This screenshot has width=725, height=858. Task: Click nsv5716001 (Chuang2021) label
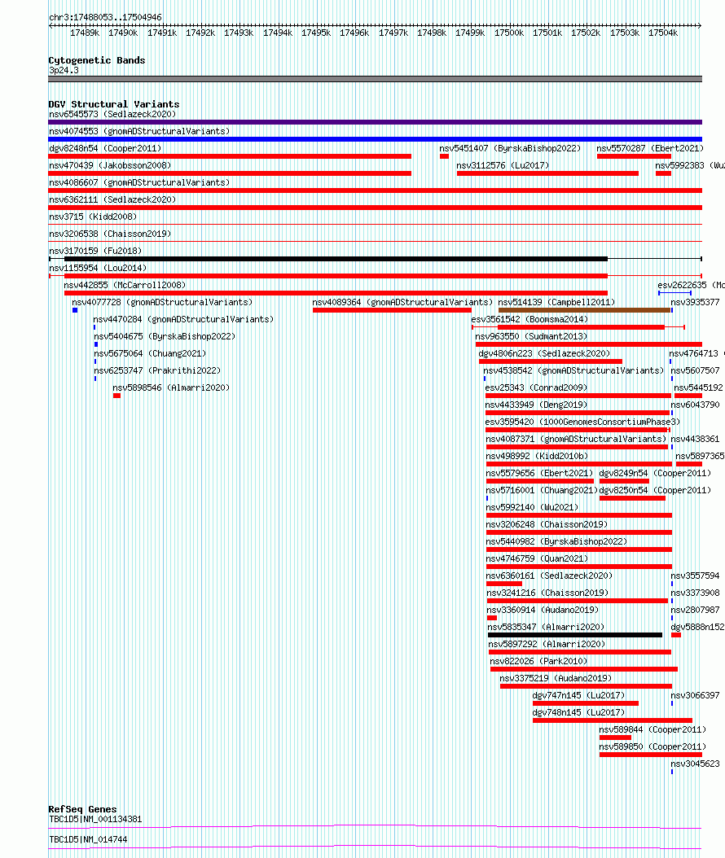[542, 490]
